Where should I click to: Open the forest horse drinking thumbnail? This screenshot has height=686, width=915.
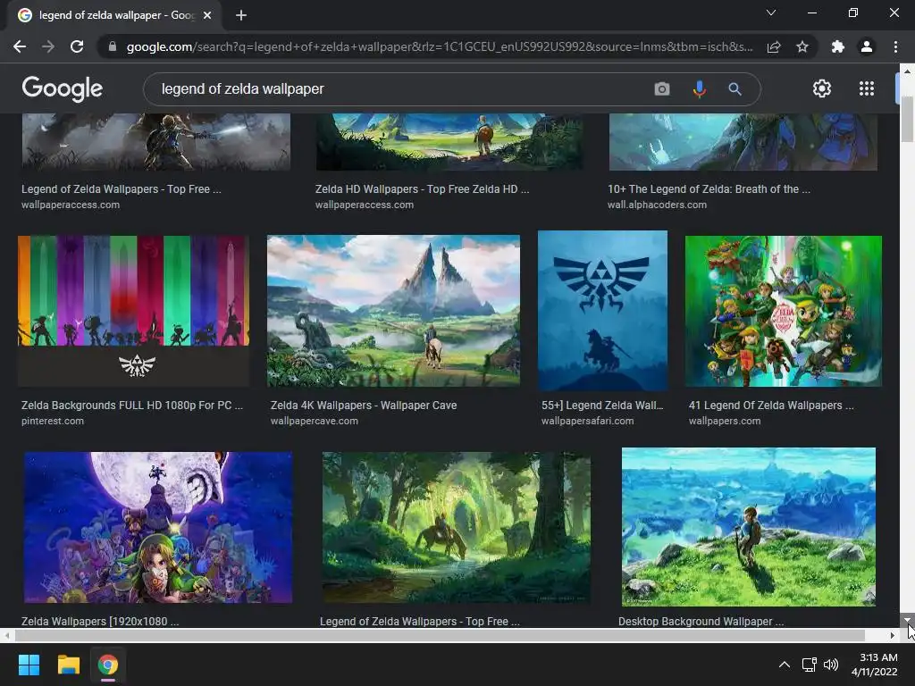pyautogui.click(x=457, y=527)
